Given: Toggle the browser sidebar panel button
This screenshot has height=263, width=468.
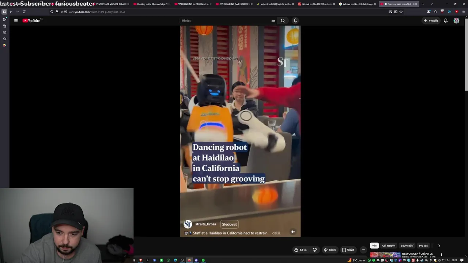Looking at the screenshot, I should pos(4,12).
